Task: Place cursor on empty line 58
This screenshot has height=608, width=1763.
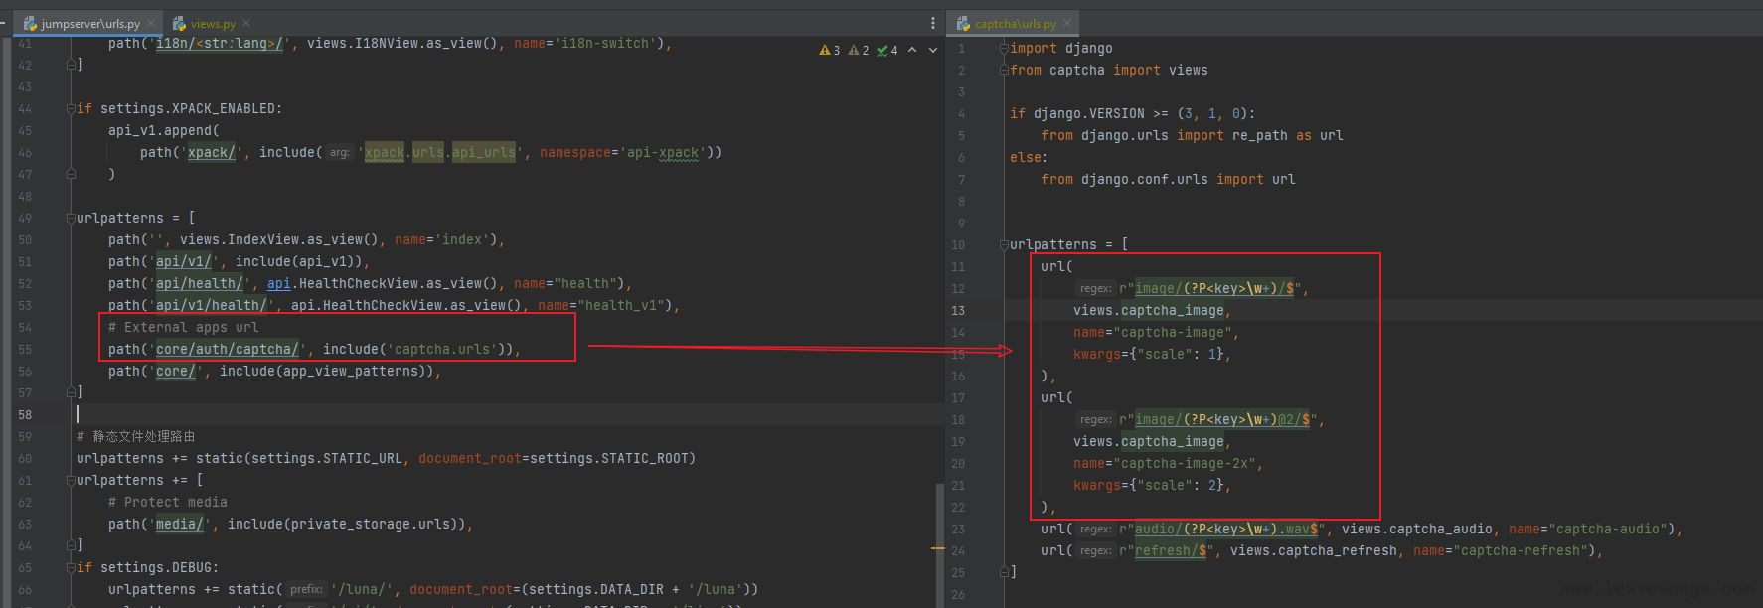Action: pos(298,414)
